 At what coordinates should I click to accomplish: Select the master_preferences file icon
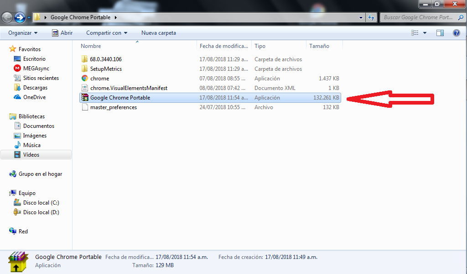[x=85, y=107]
